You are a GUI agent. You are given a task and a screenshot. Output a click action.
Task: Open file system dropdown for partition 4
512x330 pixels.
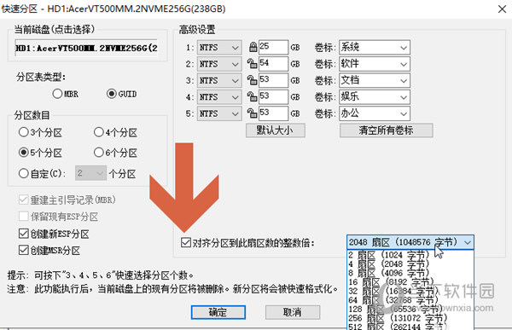219,97
